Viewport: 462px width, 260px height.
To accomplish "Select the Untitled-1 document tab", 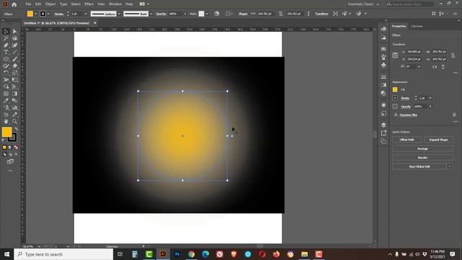I will [56, 23].
